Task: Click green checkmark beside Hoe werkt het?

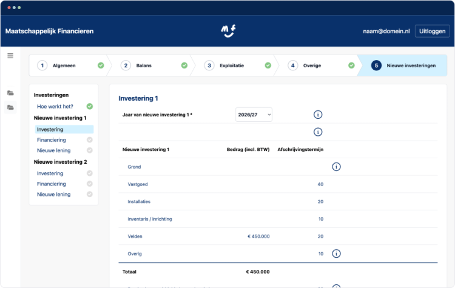Action: pos(90,107)
